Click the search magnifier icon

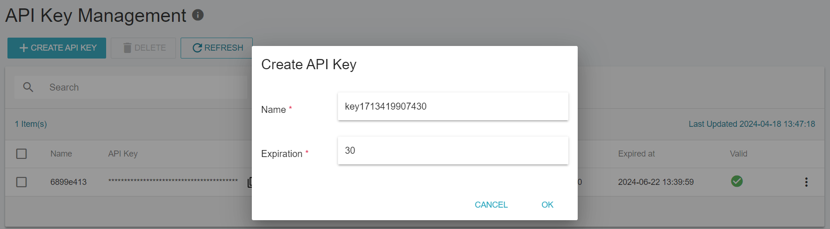(x=28, y=87)
